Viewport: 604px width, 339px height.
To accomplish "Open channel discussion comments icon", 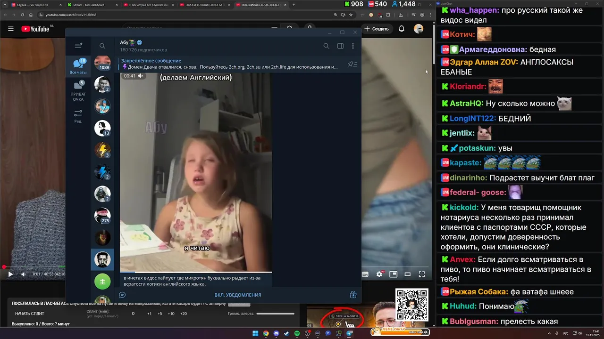I will click(x=122, y=295).
